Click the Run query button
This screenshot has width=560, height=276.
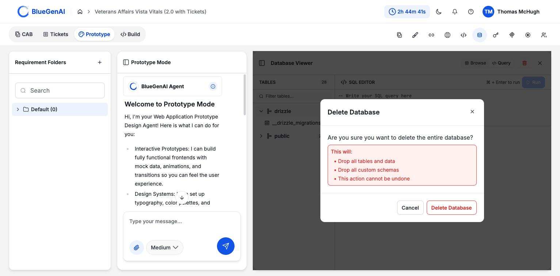coord(533,82)
